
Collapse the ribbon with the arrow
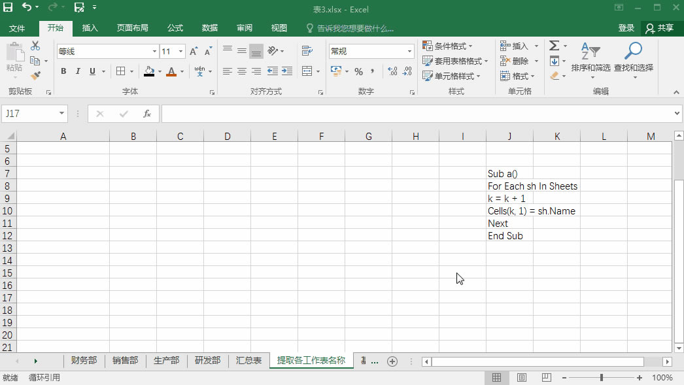tap(676, 92)
